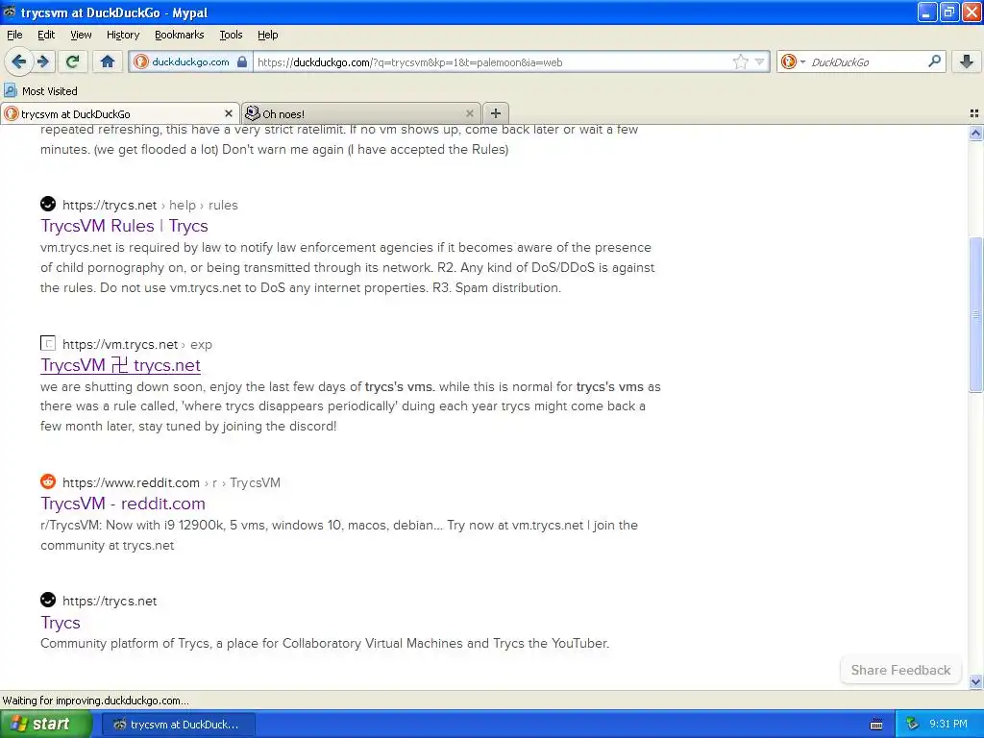Click the scrollbar up arrow
This screenshot has width=984, height=738.
[x=975, y=133]
